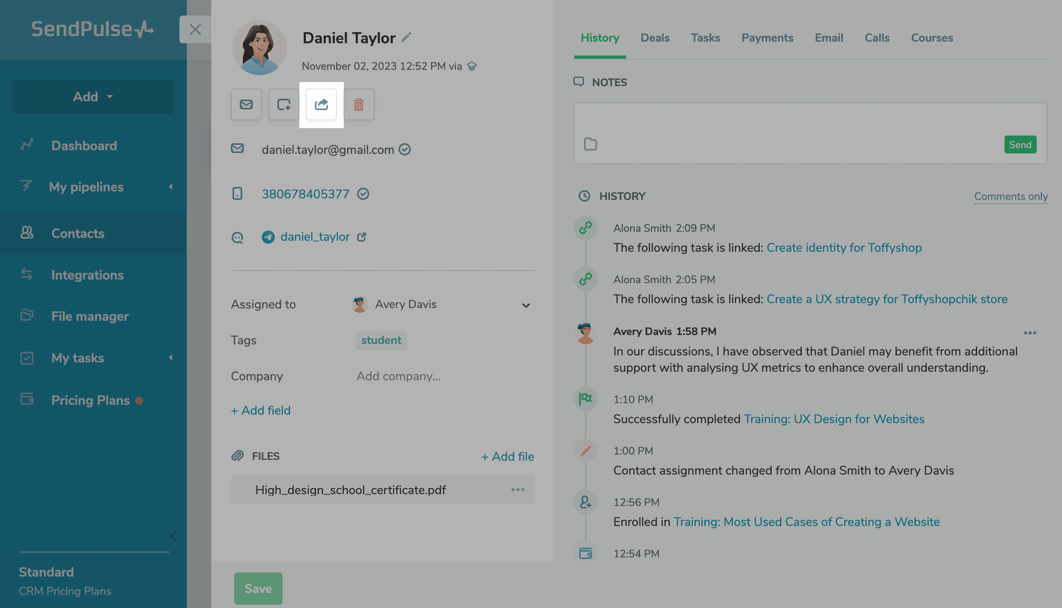
Task: Open options menu for certificate file
Action: [518, 489]
